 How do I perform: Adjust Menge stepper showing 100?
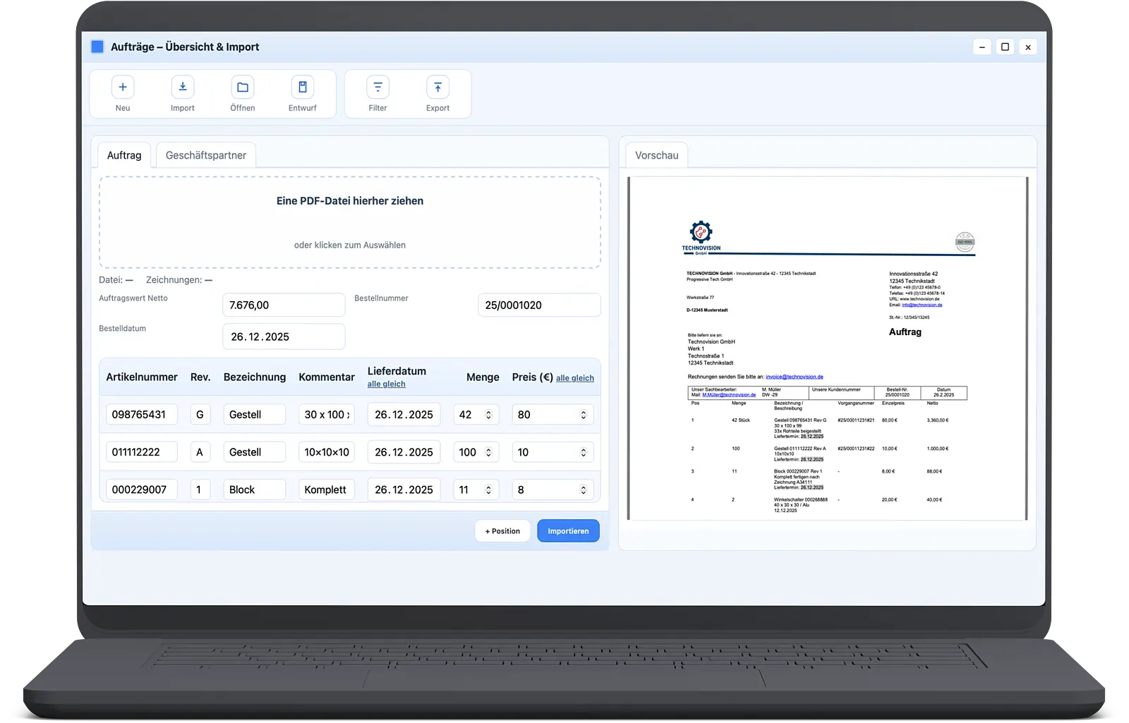coord(488,452)
